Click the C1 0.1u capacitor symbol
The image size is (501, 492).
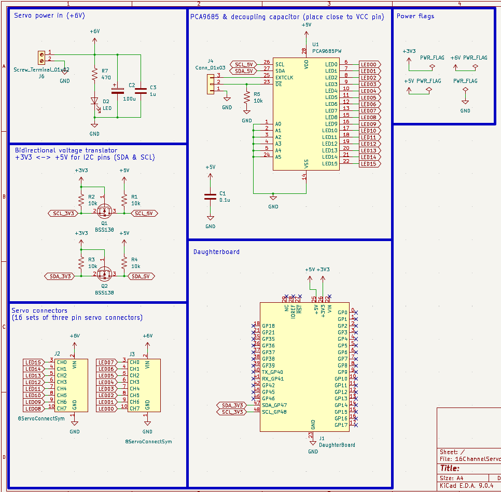[x=210, y=196]
